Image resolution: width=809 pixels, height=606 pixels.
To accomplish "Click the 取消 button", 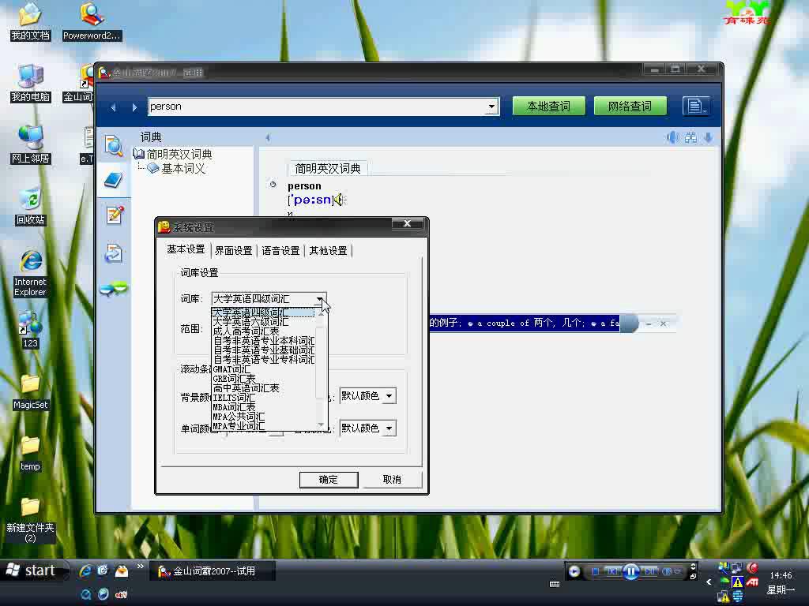I will pos(392,480).
